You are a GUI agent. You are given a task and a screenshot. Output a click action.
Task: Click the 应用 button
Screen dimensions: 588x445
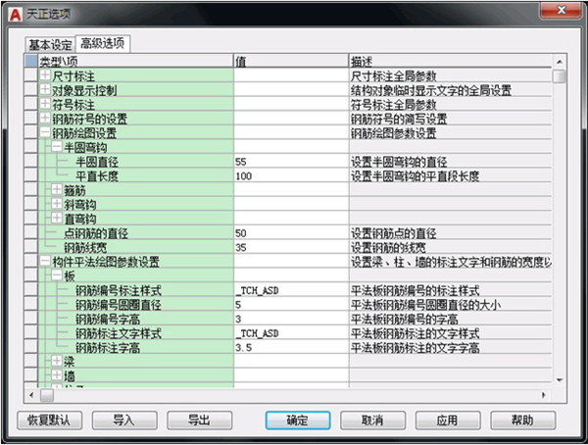[447, 420]
